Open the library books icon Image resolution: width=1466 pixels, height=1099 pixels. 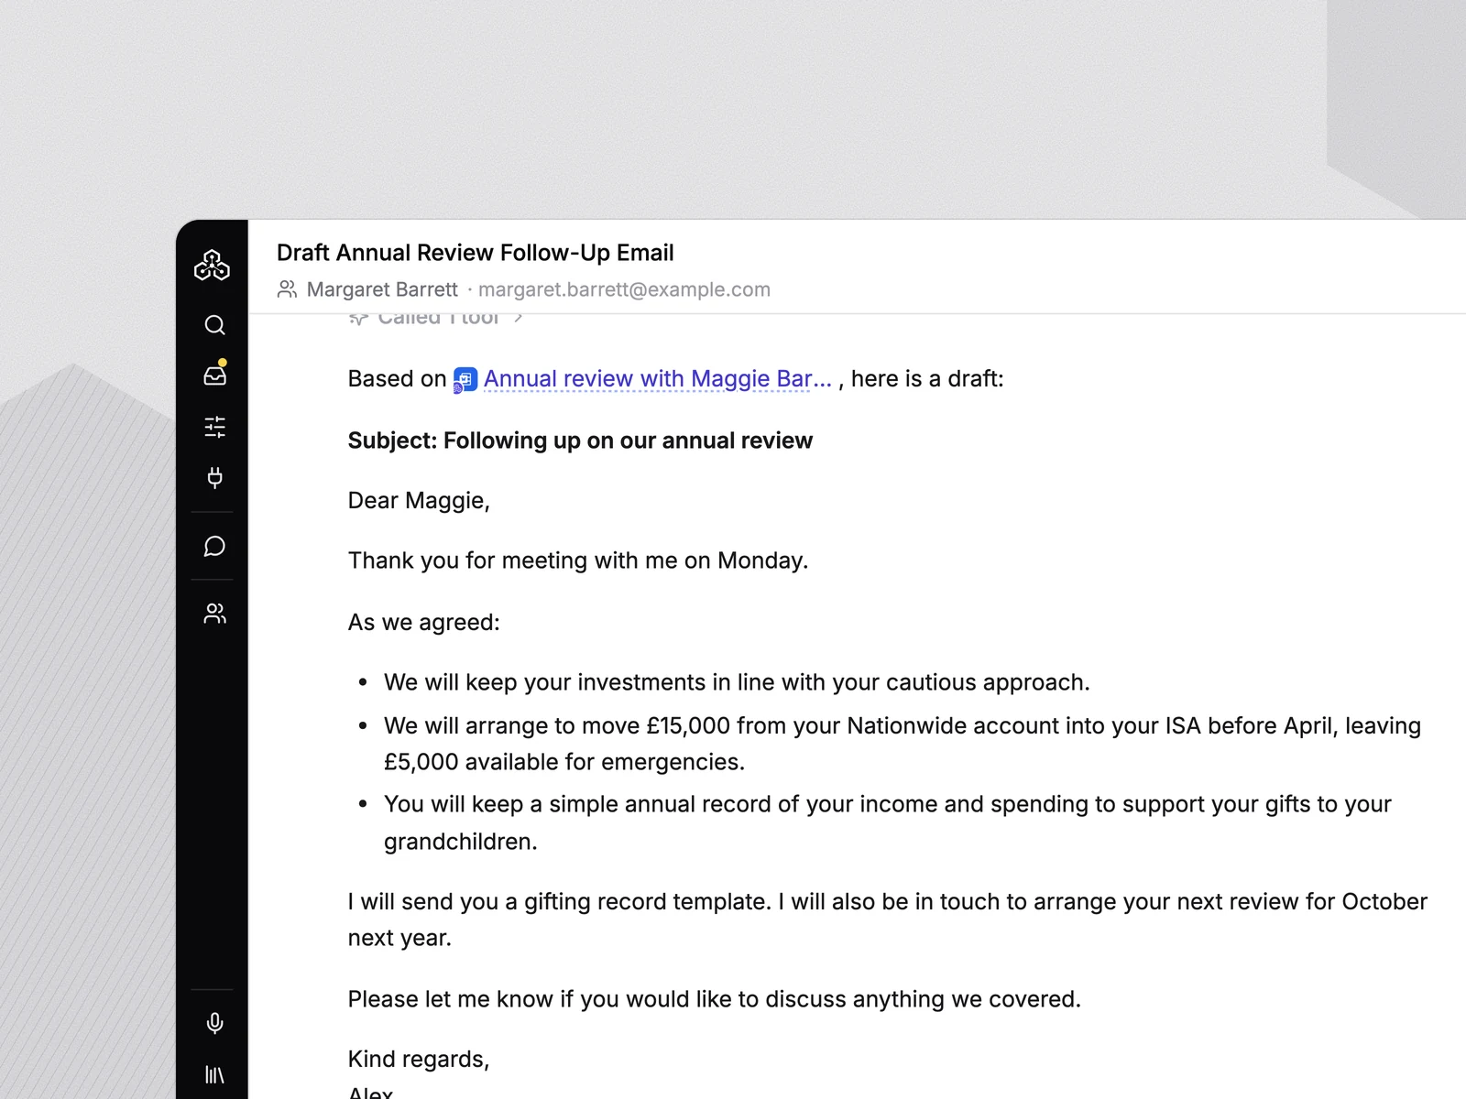pyautogui.click(x=214, y=1074)
